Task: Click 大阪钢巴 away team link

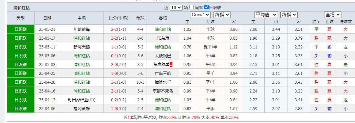Action: [163, 56]
